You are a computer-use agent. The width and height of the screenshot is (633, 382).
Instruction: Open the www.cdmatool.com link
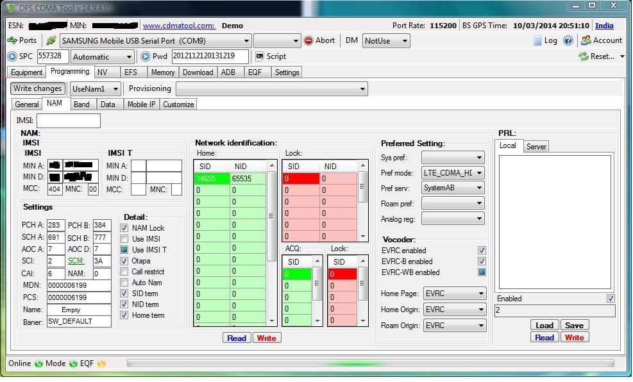[x=178, y=26]
